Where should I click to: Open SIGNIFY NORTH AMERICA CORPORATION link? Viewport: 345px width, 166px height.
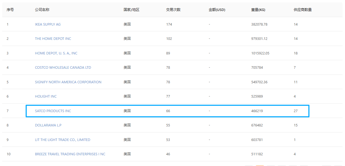68,82
